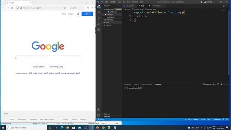This screenshot has height=130, width=231.
Task: Open How Search works footer link
Action: point(47,120)
